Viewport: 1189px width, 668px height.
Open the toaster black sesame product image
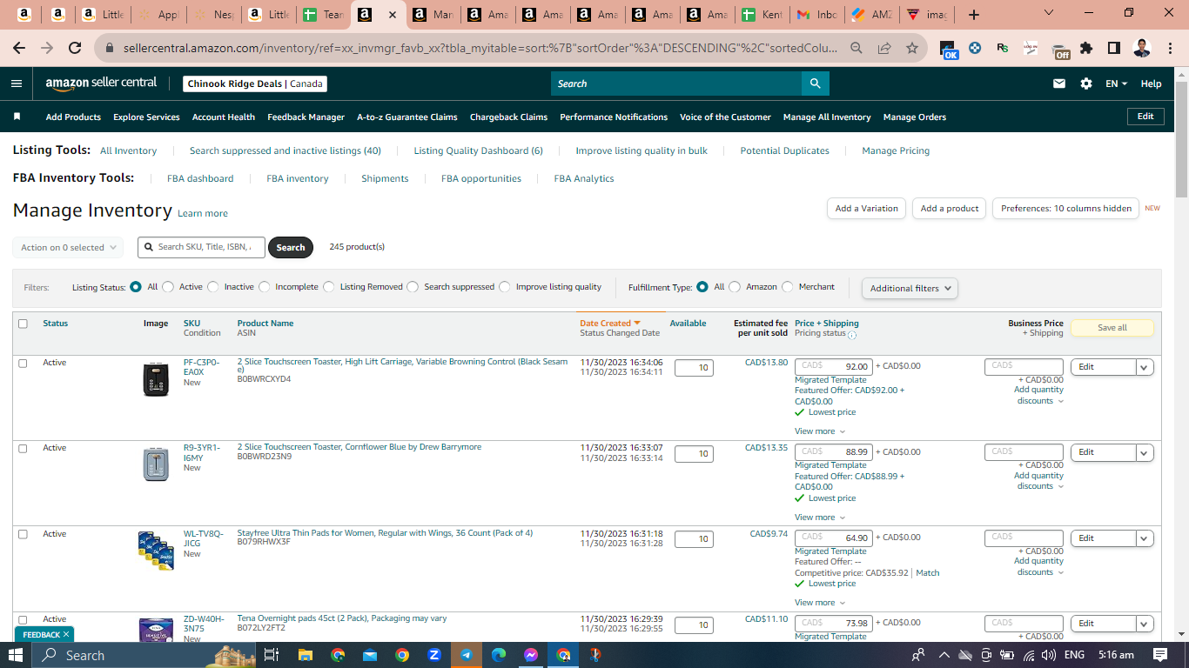[x=156, y=379]
